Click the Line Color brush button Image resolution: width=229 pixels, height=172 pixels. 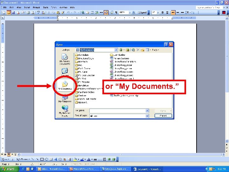click(x=82, y=159)
